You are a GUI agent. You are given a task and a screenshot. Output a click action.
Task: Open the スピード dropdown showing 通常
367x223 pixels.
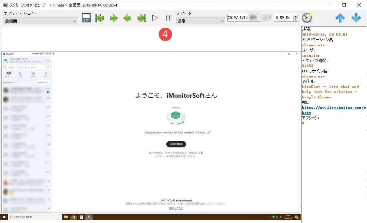[x=201, y=21]
